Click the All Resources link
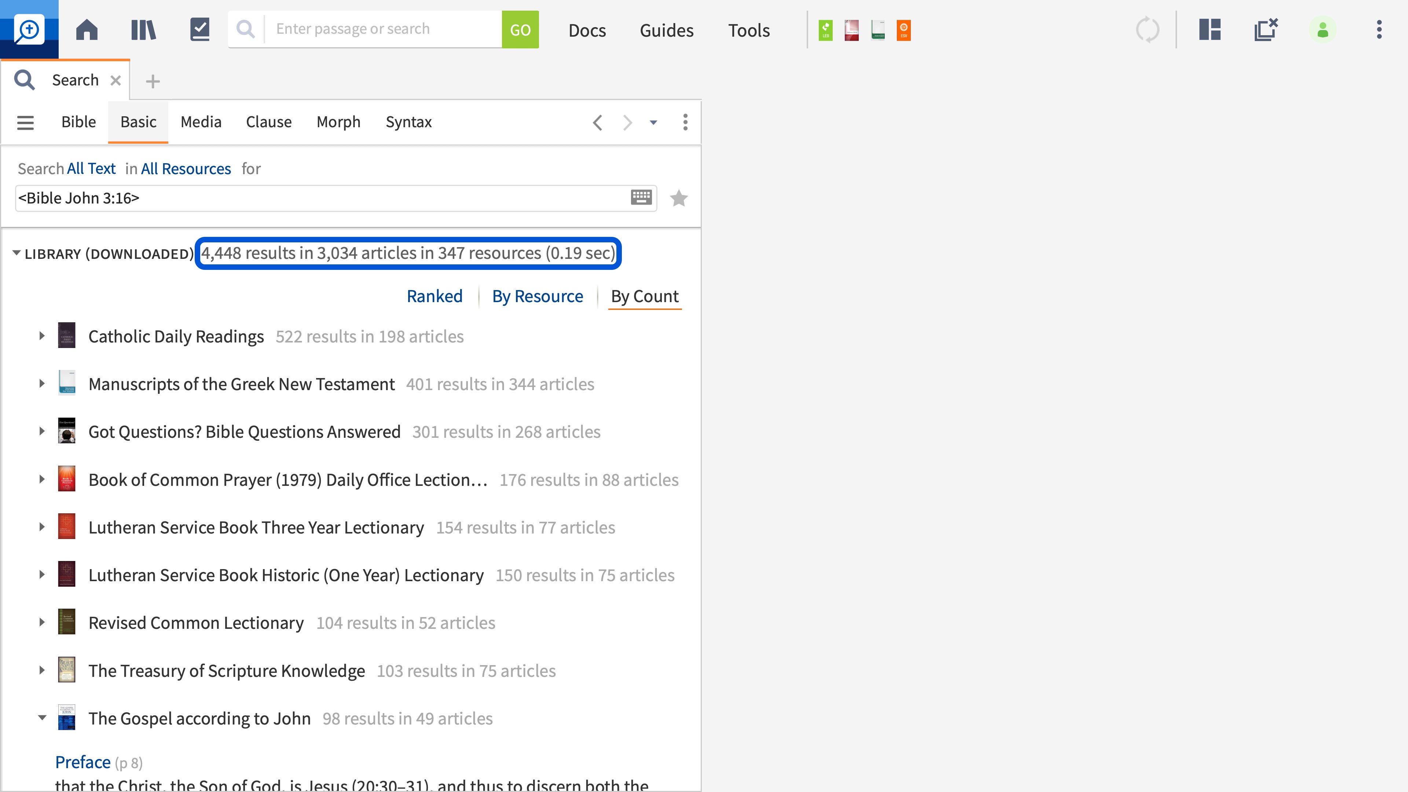Screen dimensions: 1408x792 click(x=186, y=168)
